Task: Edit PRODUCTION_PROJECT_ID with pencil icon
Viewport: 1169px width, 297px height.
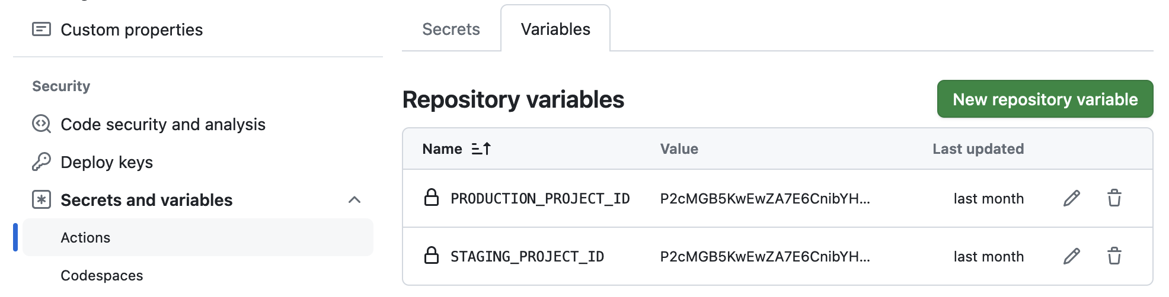Action: pos(1072,198)
